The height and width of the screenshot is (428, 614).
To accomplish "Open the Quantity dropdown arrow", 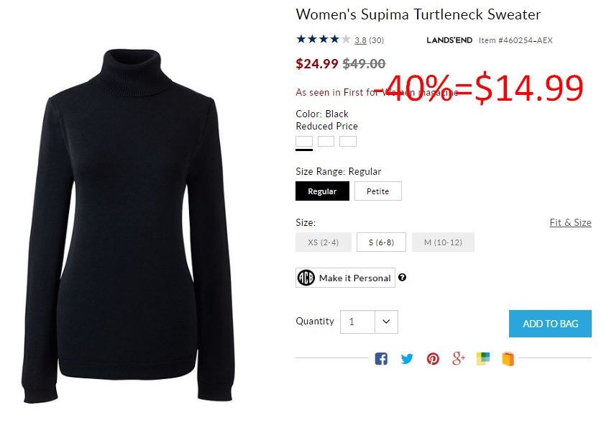I will pos(386,322).
